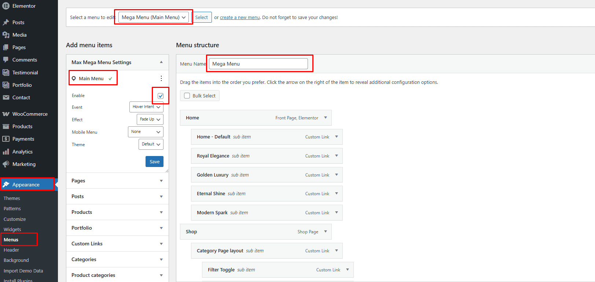595x282 pixels.
Task: Open the three-dot menu beside Main Menu
Action: point(161,78)
